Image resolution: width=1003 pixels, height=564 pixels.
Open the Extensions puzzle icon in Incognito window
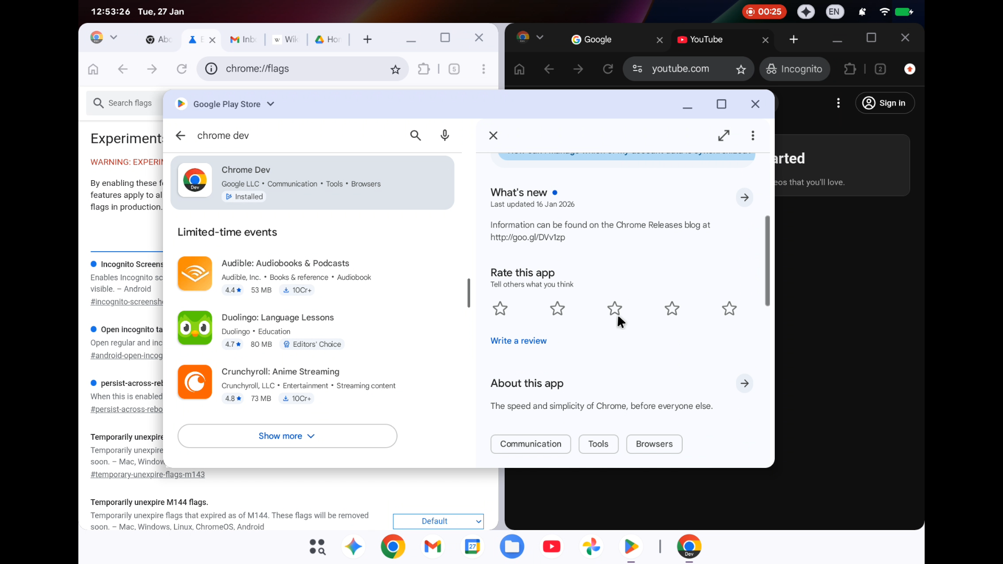click(x=850, y=69)
